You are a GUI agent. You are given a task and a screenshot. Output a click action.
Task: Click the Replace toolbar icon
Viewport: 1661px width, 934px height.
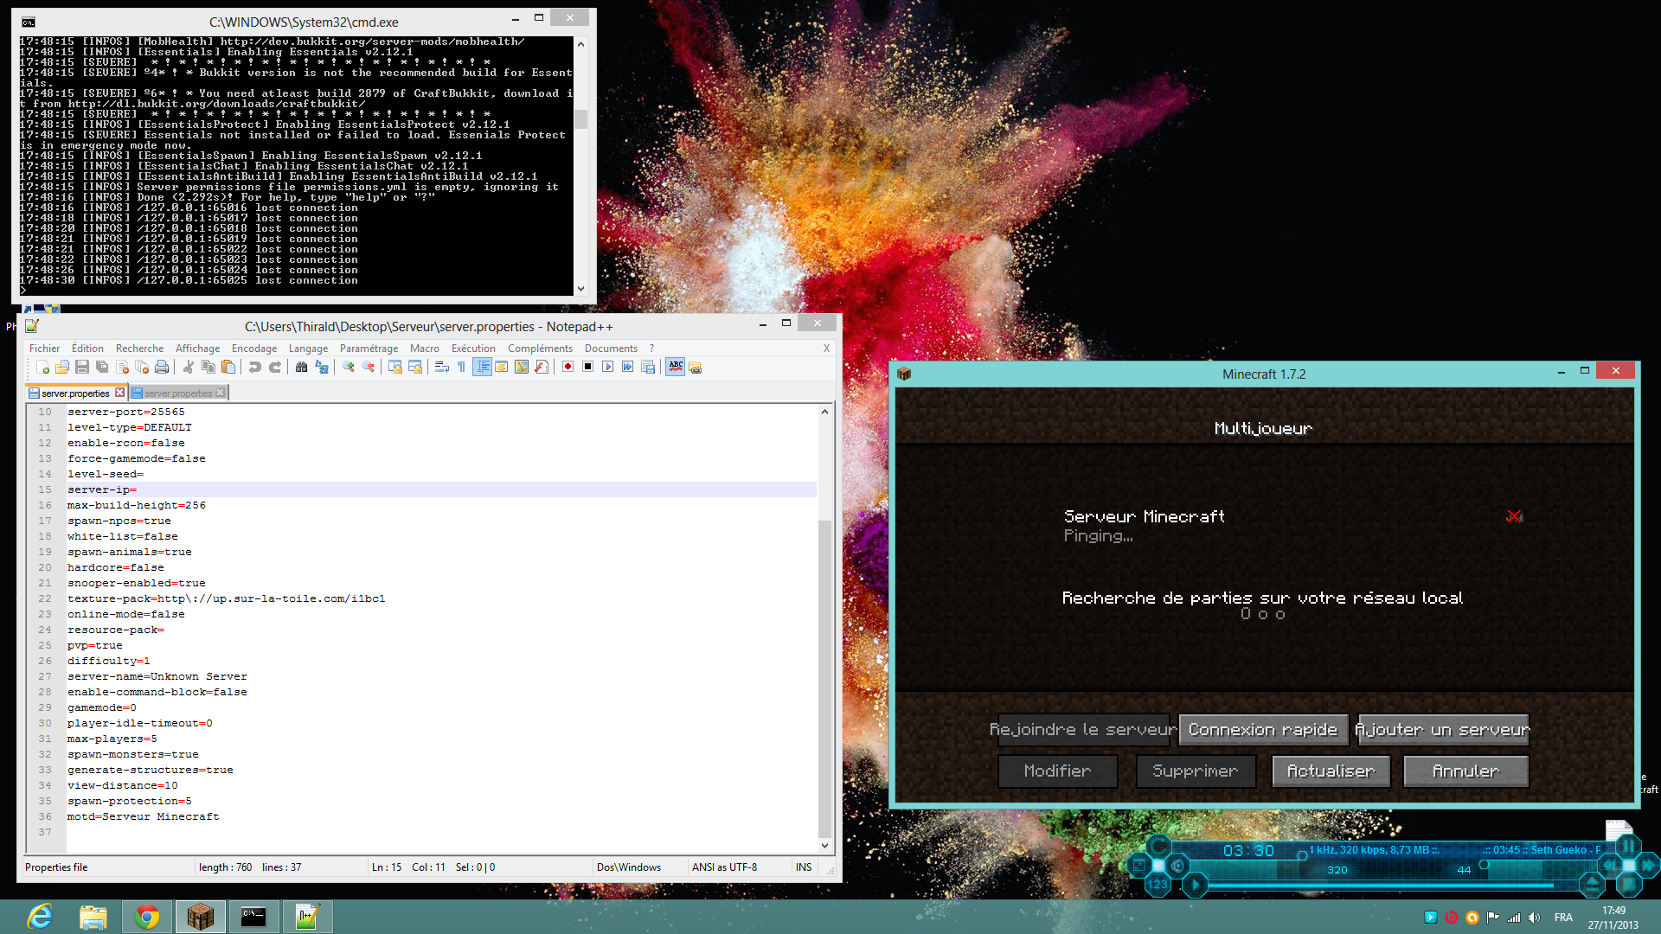pos(322,367)
